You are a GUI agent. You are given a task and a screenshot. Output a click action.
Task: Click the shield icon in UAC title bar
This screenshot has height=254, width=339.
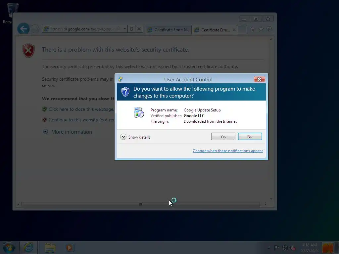pos(120,79)
